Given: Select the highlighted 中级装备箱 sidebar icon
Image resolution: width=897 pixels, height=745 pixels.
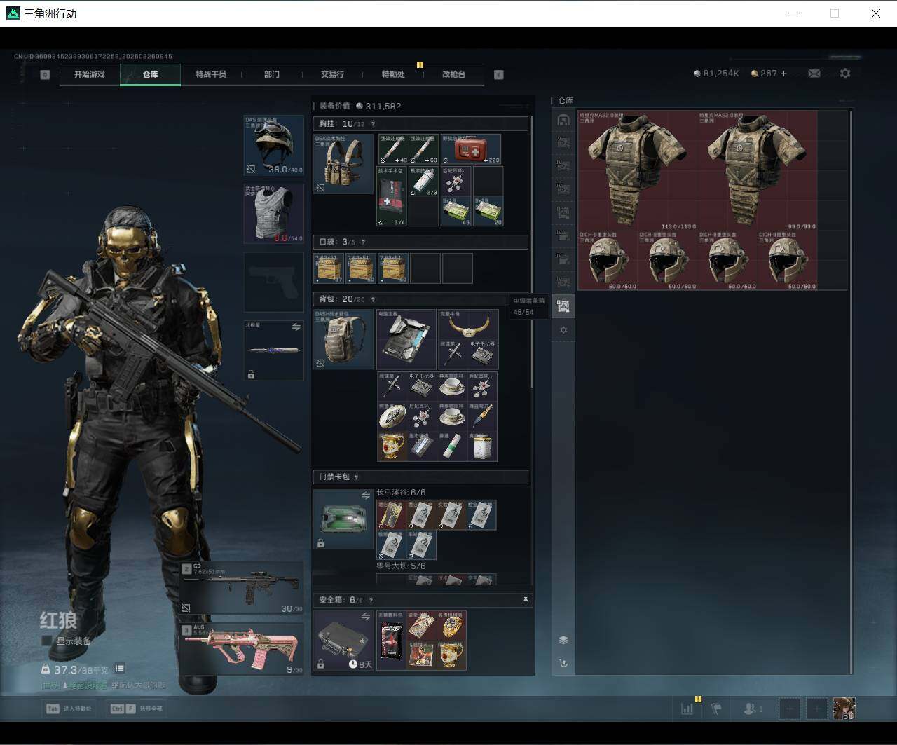Looking at the screenshot, I should tap(563, 306).
